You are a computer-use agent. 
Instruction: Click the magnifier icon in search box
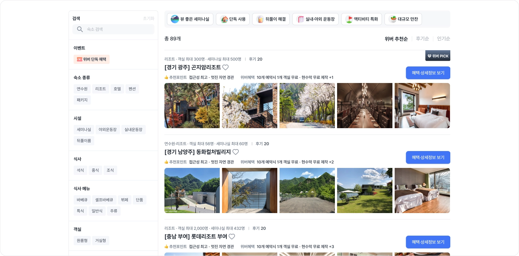click(80, 29)
